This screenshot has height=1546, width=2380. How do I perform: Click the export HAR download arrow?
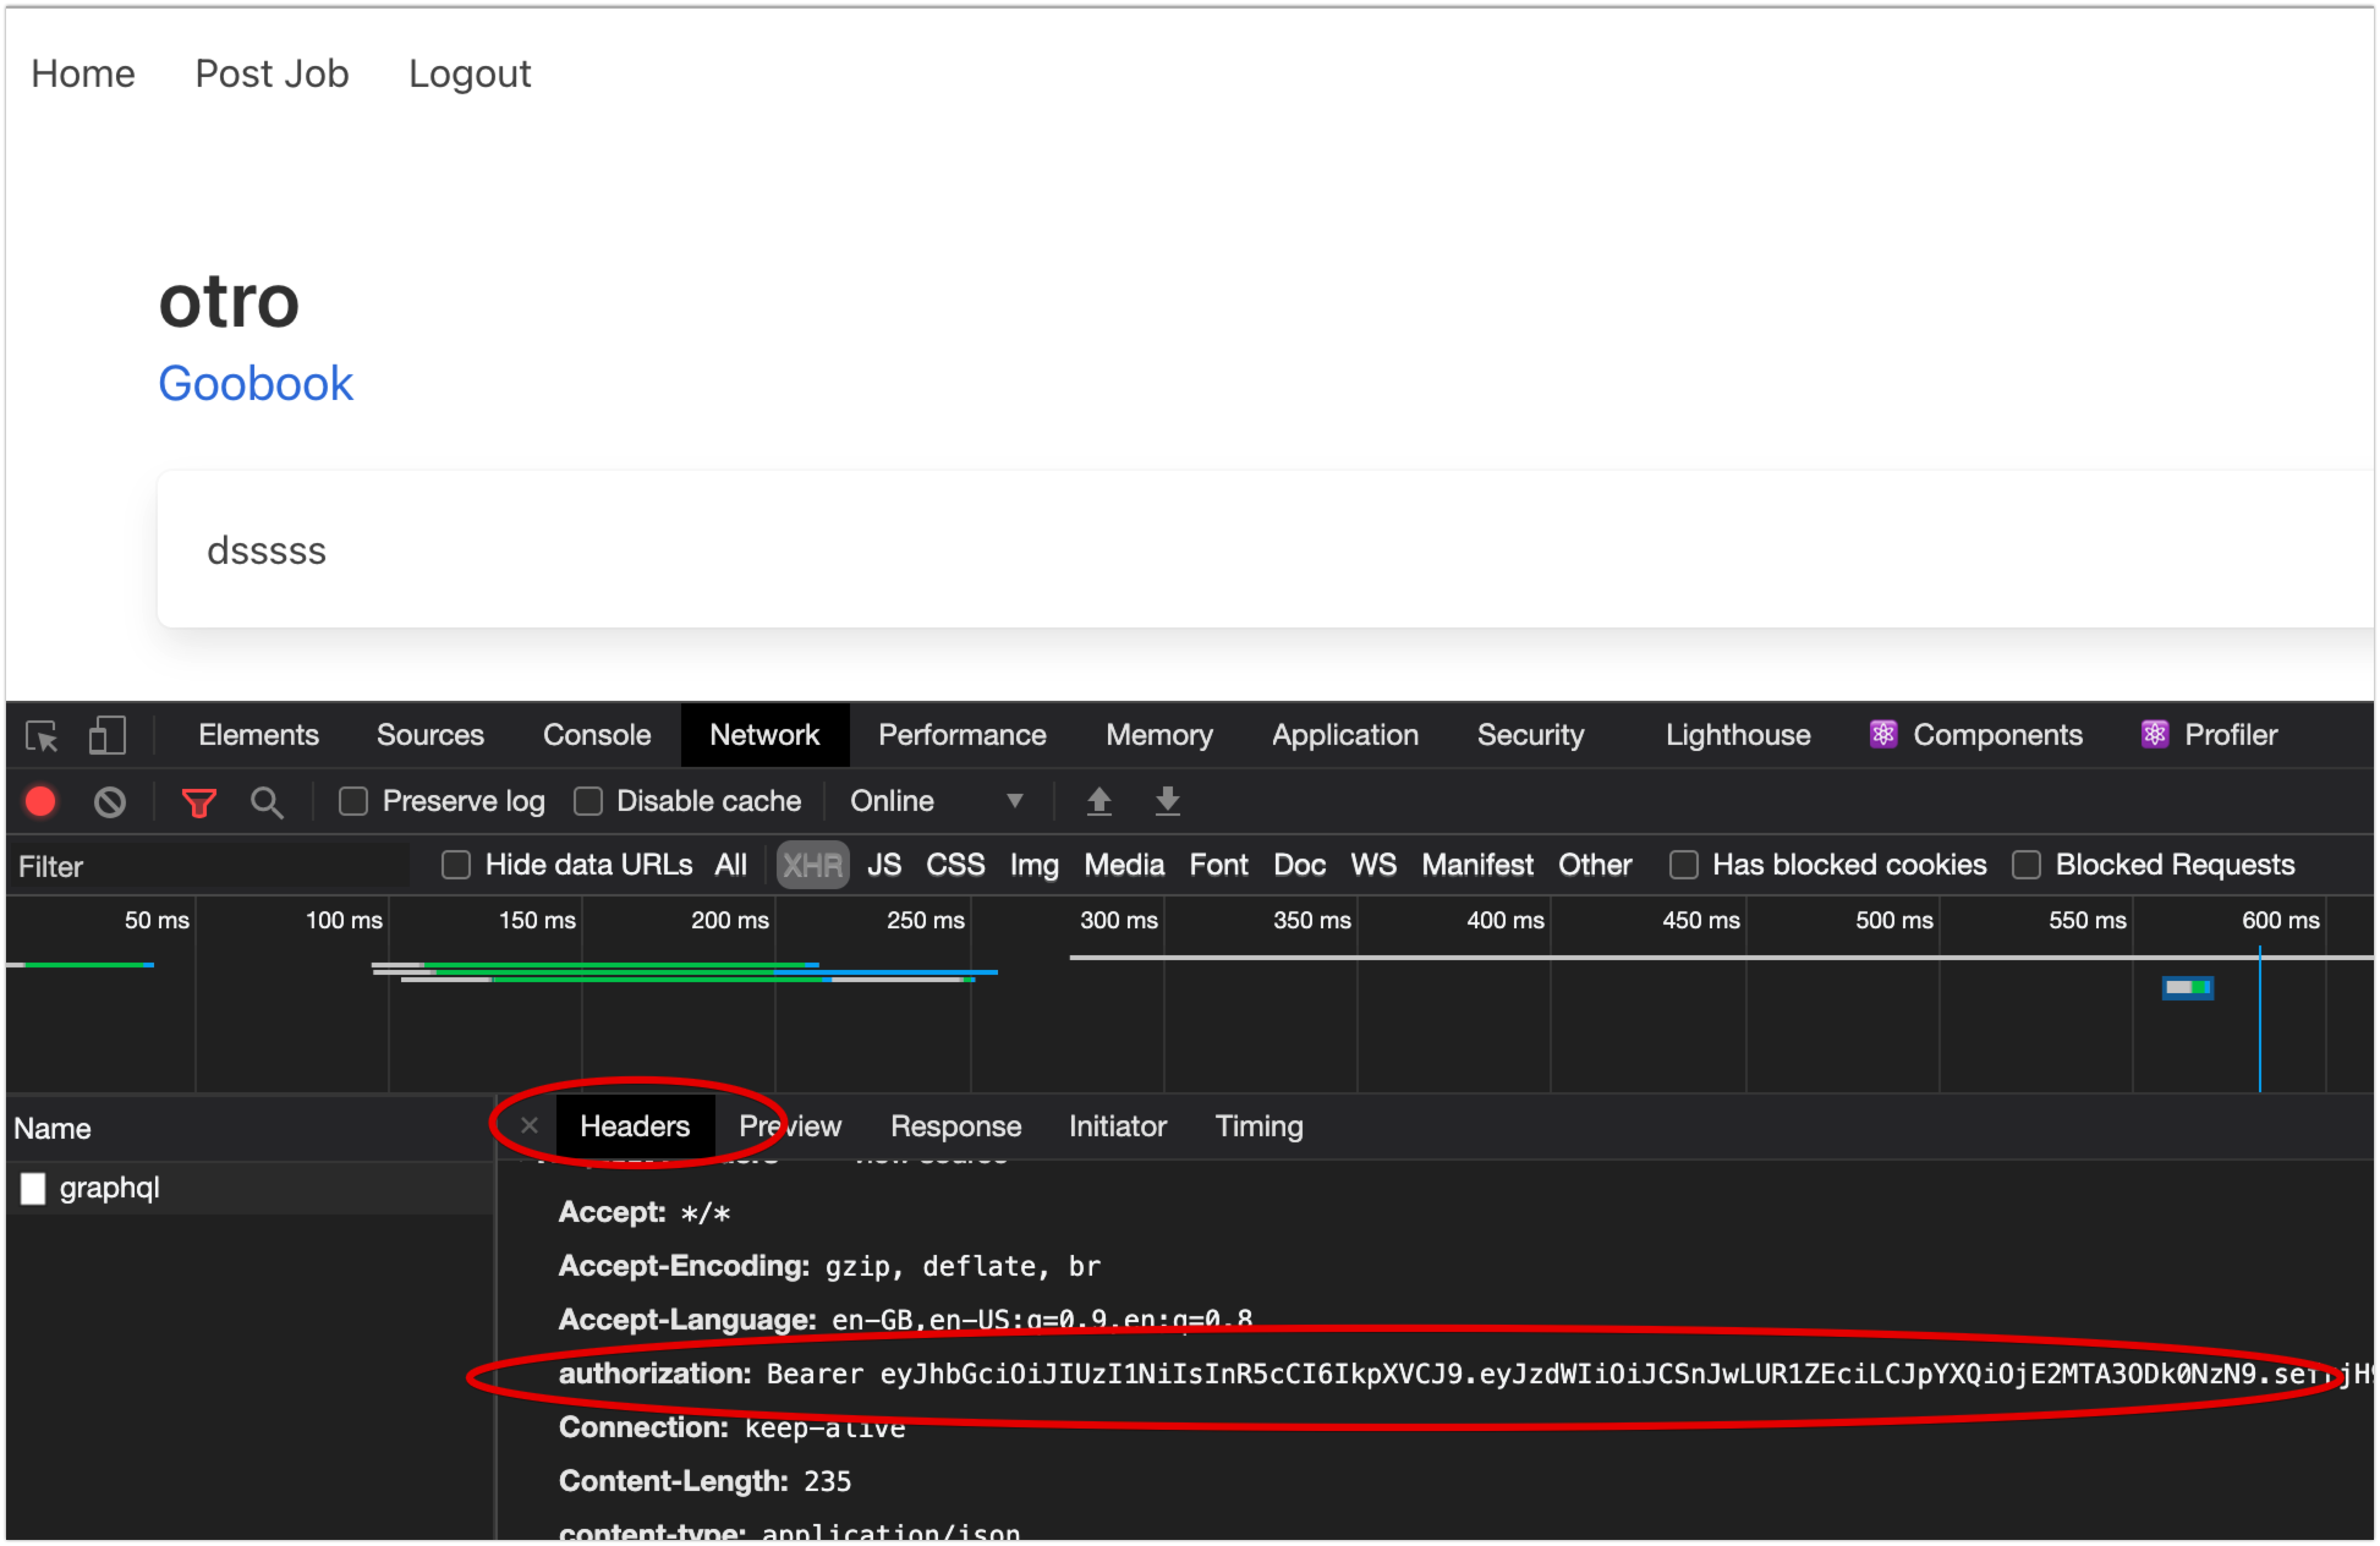tap(1167, 801)
